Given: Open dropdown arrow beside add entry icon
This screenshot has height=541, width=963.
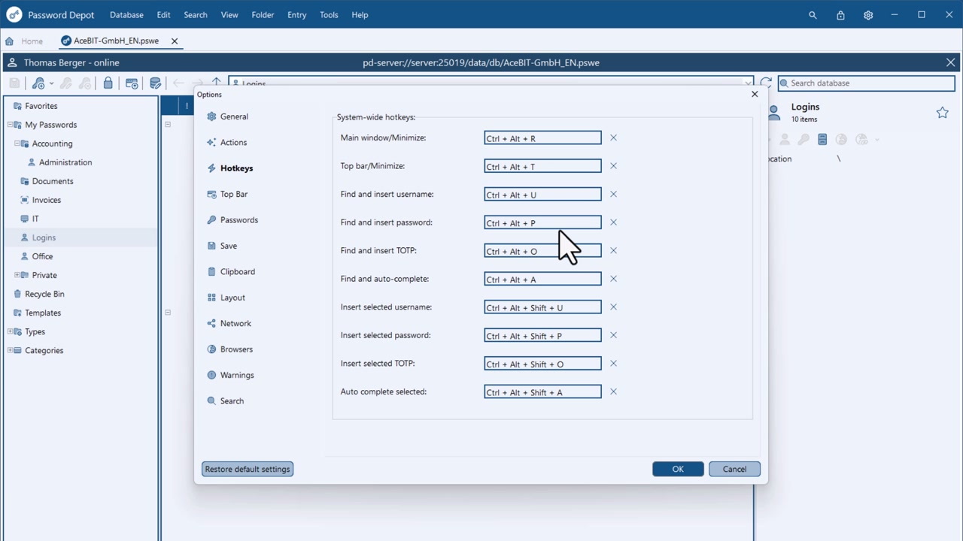Looking at the screenshot, I should coord(51,83).
